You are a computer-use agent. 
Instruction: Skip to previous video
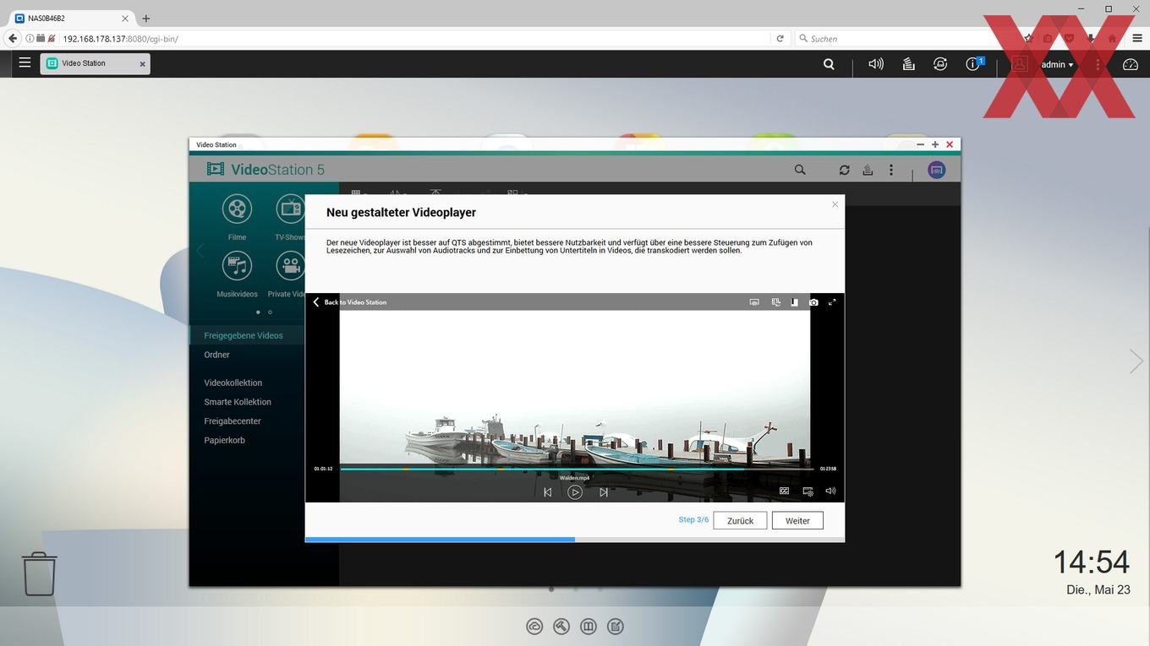(547, 492)
